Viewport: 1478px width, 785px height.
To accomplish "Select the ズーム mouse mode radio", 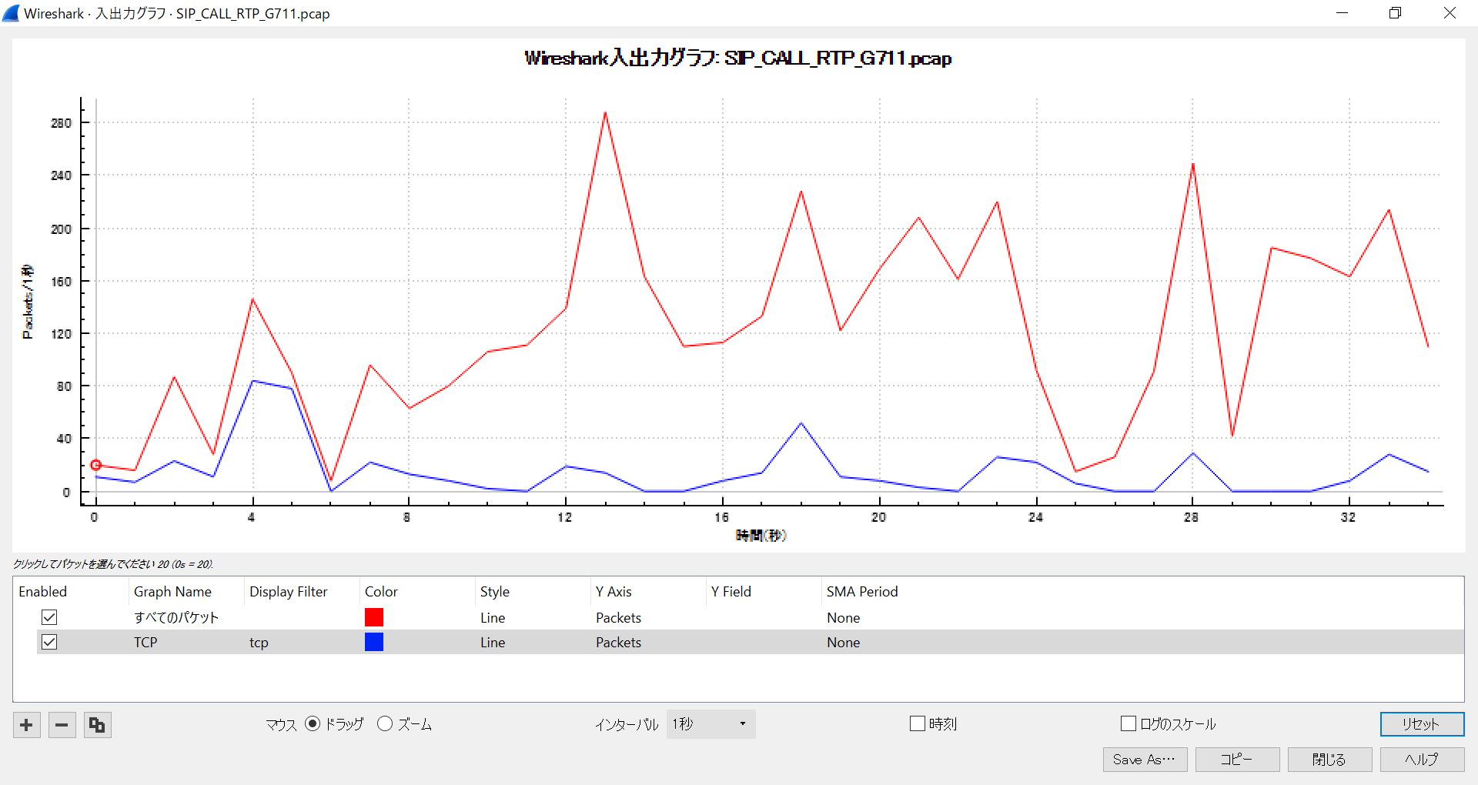I will [x=385, y=723].
